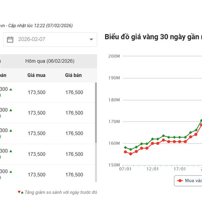Click the calendar icon in date picker
Image resolution: width=202 pixels, height=202 pixels.
click(x=10, y=39)
